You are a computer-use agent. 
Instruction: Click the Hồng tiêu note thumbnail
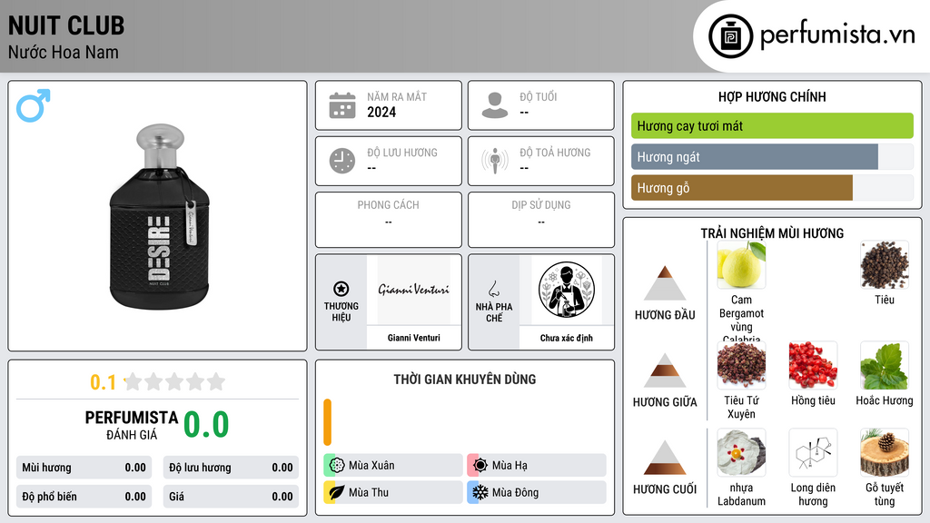(x=813, y=366)
